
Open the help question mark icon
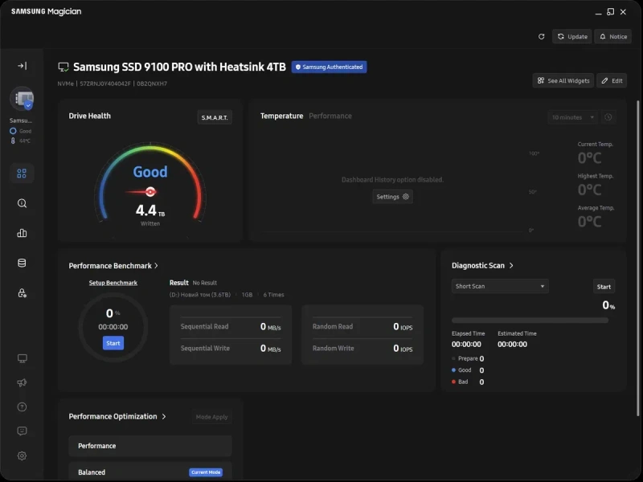coord(23,407)
